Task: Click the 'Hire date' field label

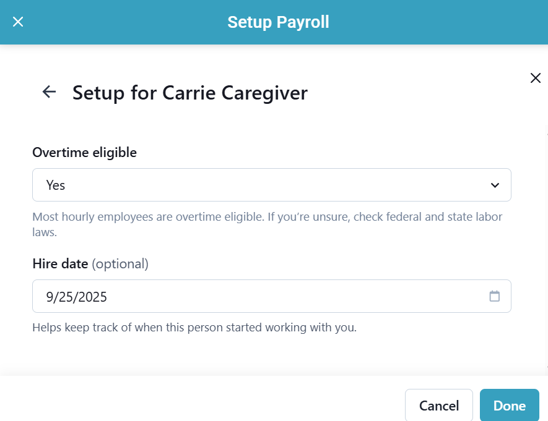Action: coord(60,264)
